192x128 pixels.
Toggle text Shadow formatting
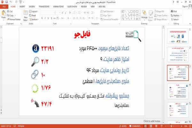pyautogui.click(x=52, y=18)
